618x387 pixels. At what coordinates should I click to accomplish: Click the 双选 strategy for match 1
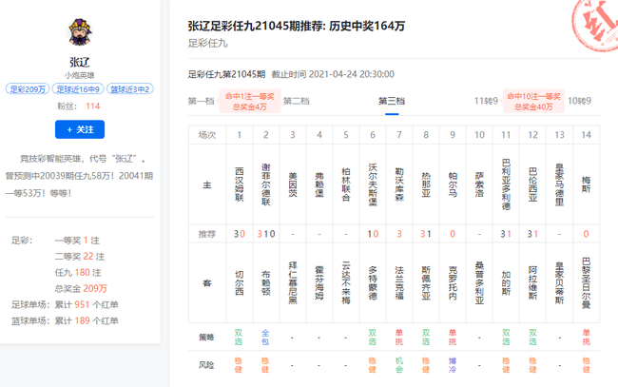pos(239,338)
